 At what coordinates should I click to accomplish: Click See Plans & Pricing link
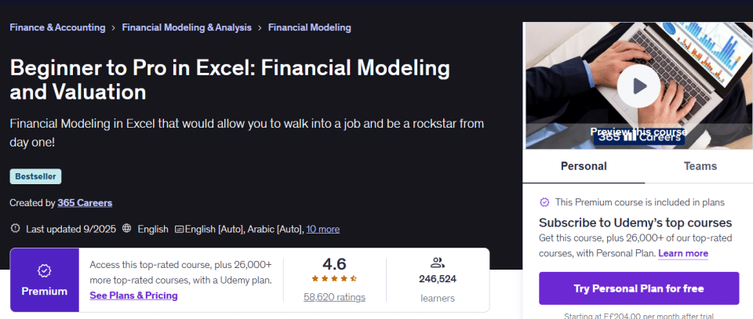(133, 295)
